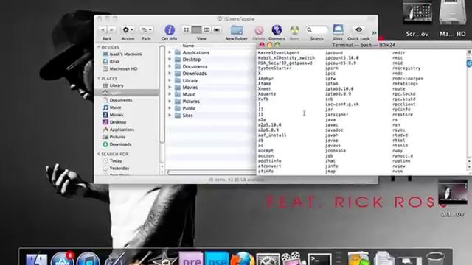Collapse the DEVICES sidebar section

pos(99,47)
